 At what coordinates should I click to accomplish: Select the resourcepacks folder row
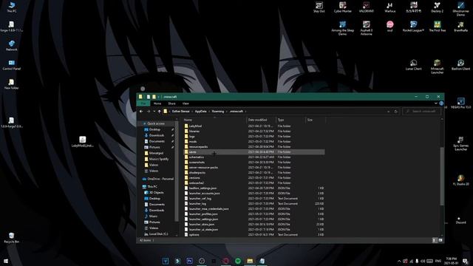coord(253,146)
